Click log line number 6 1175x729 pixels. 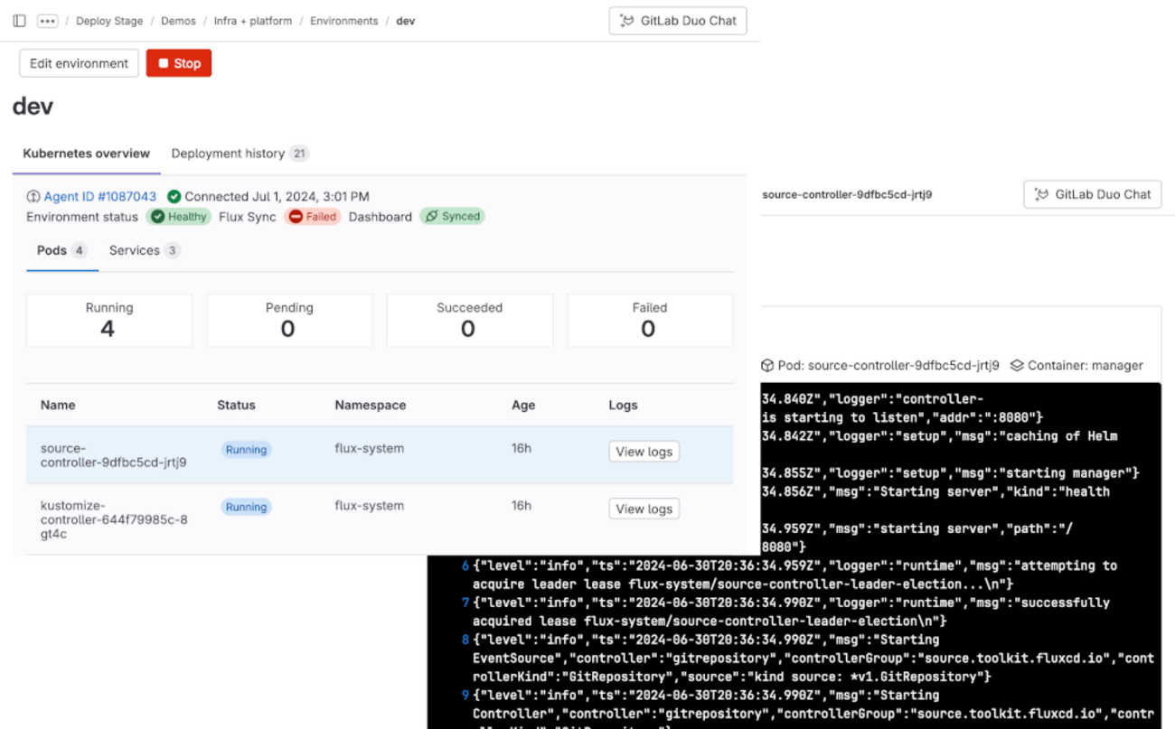(x=465, y=565)
